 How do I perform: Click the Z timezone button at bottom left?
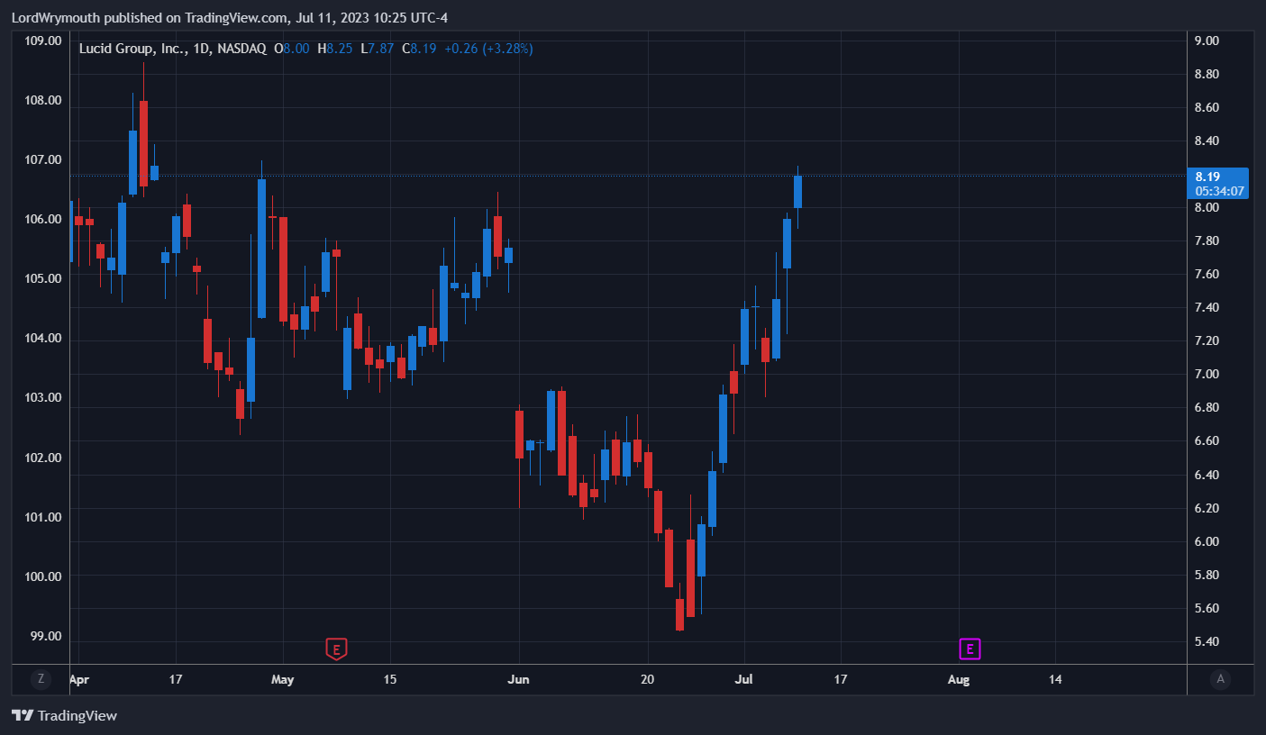click(x=41, y=679)
